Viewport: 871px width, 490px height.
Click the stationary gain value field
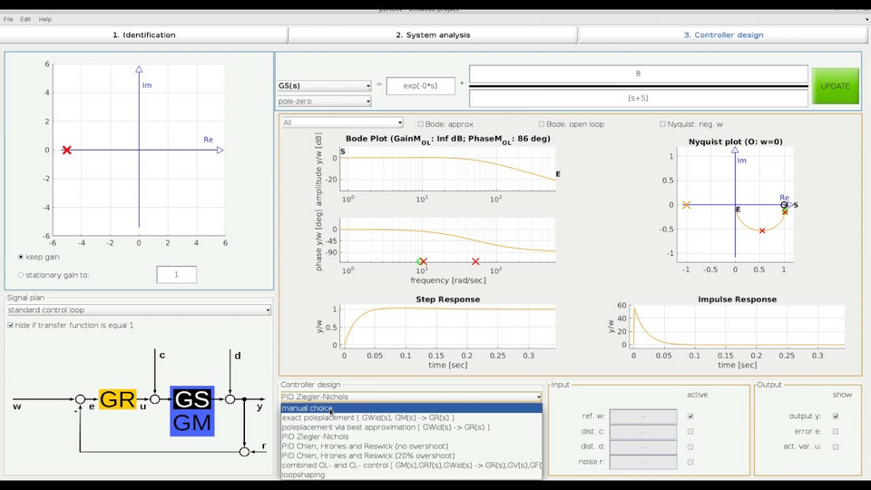click(176, 275)
